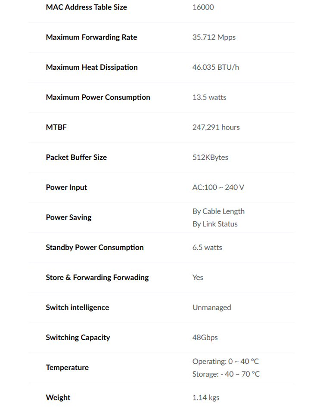Click the By Link Status text
Screen dimensions: 323x409
215,224
